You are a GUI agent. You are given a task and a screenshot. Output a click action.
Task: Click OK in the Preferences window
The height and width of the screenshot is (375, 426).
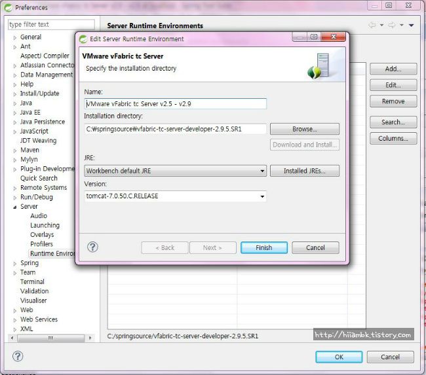coord(339,357)
